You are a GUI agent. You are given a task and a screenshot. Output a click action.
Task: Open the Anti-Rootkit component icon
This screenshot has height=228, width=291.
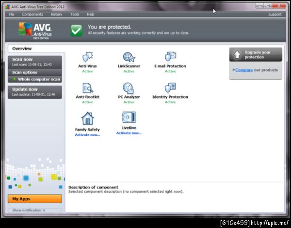[88, 88]
